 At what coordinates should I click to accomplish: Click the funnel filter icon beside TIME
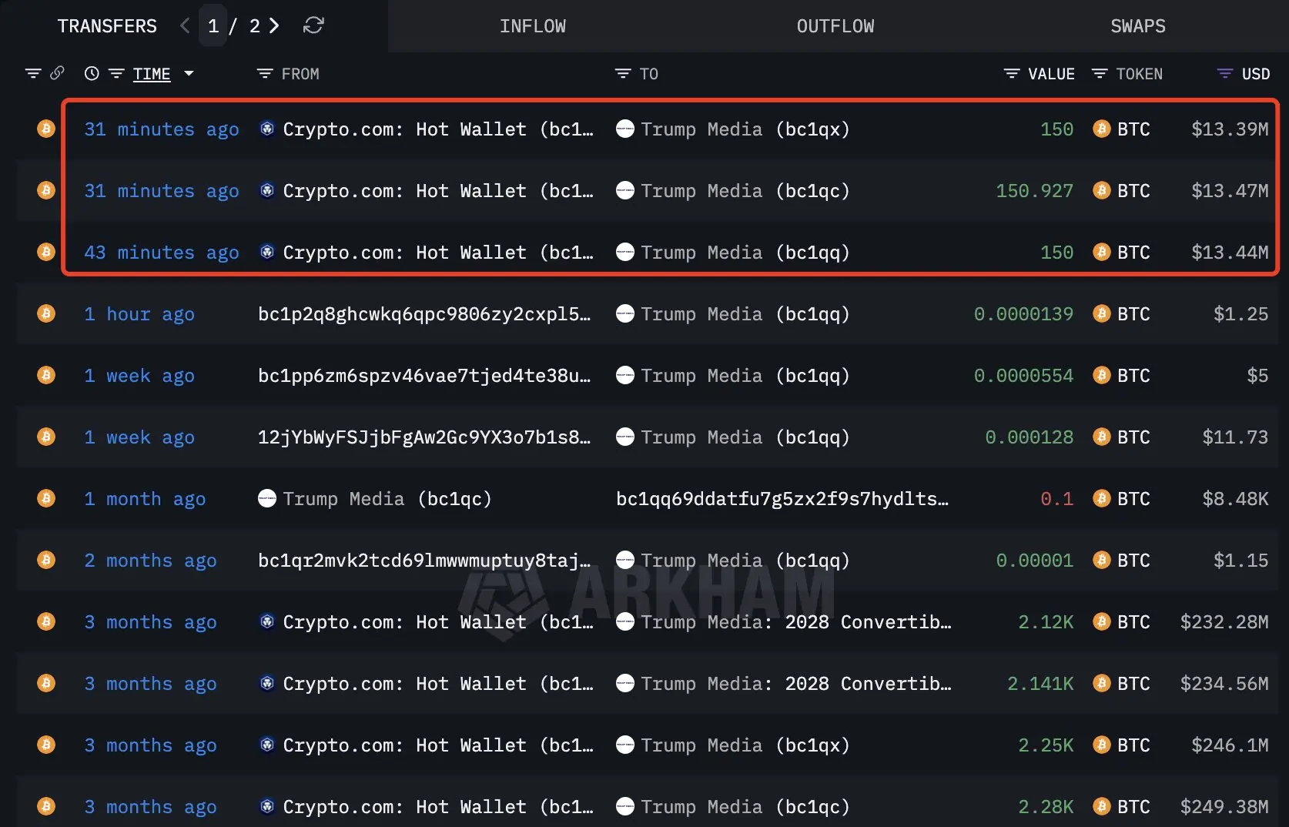click(x=116, y=73)
